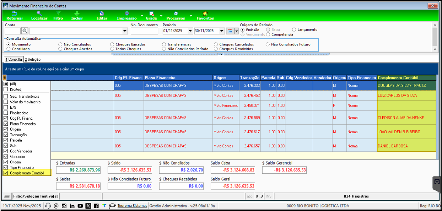Click the Incluir plus icon

coord(77,13)
